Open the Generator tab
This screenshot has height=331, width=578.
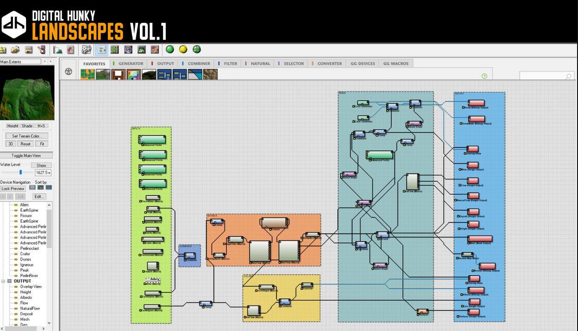[x=129, y=64]
